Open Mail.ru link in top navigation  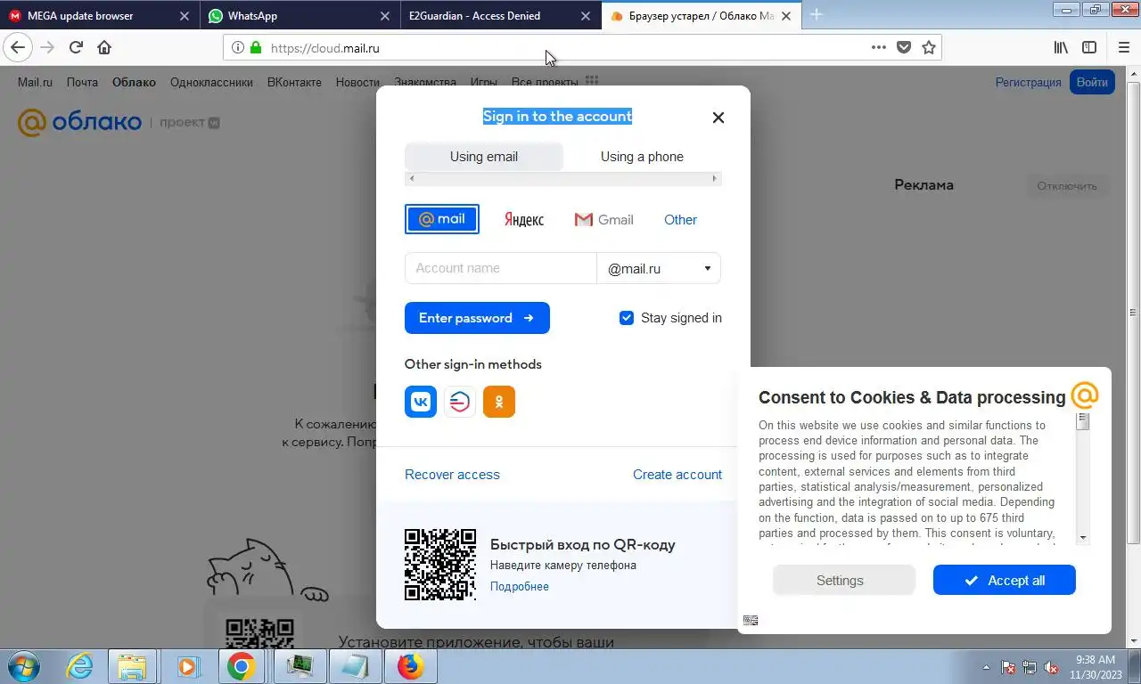coord(35,82)
